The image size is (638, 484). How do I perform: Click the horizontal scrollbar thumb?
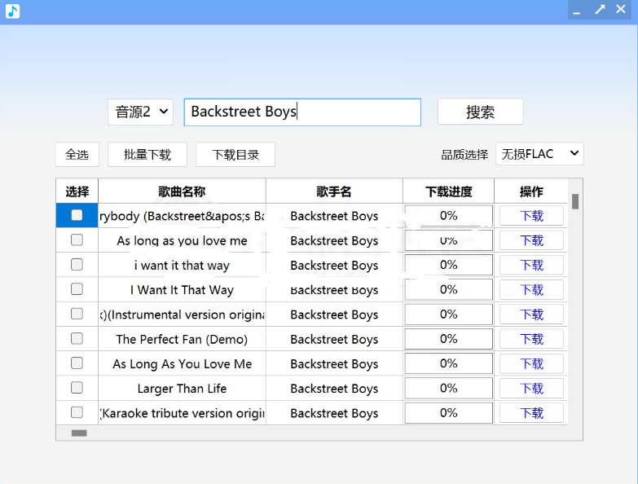79,433
